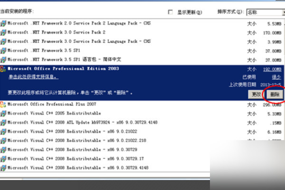Screen dimensions: 285x190
Task: Click icon of Visual C++ 2008 Redistributable 9.0.30729
Action: 3,150
